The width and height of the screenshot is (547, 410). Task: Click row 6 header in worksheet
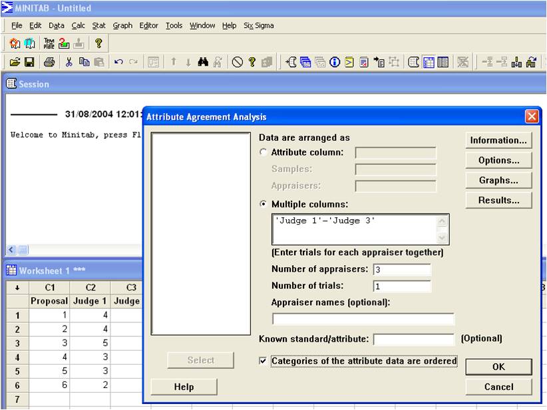pyautogui.click(x=17, y=385)
